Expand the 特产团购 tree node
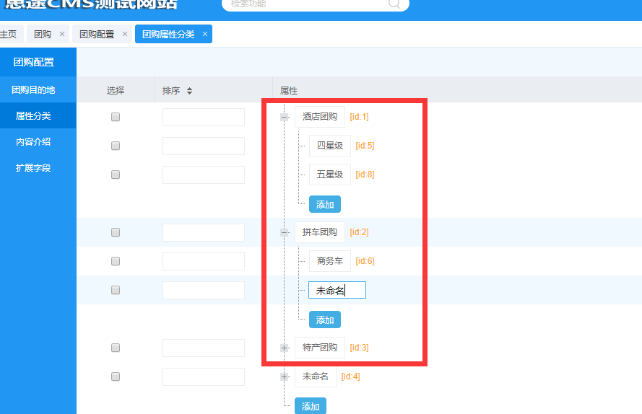 [x=285, y=348]
